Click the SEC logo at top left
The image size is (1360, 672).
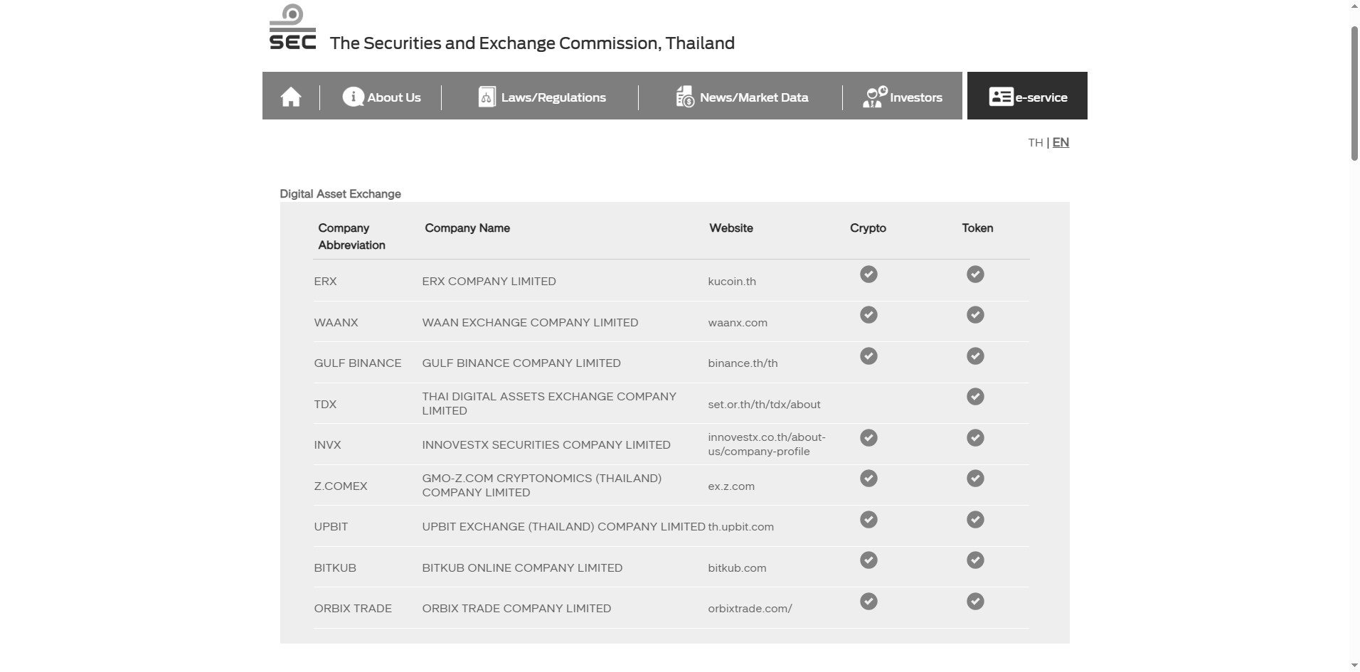click(292, 28)
